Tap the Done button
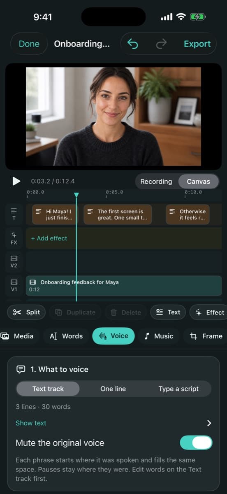The height and width of the screenshot is (494, 227). click(x=29, y=44)
